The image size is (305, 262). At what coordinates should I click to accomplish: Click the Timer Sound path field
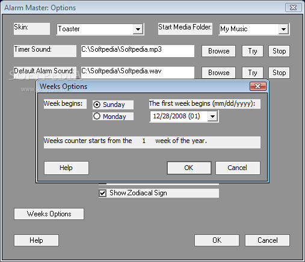tap(138, 51)
